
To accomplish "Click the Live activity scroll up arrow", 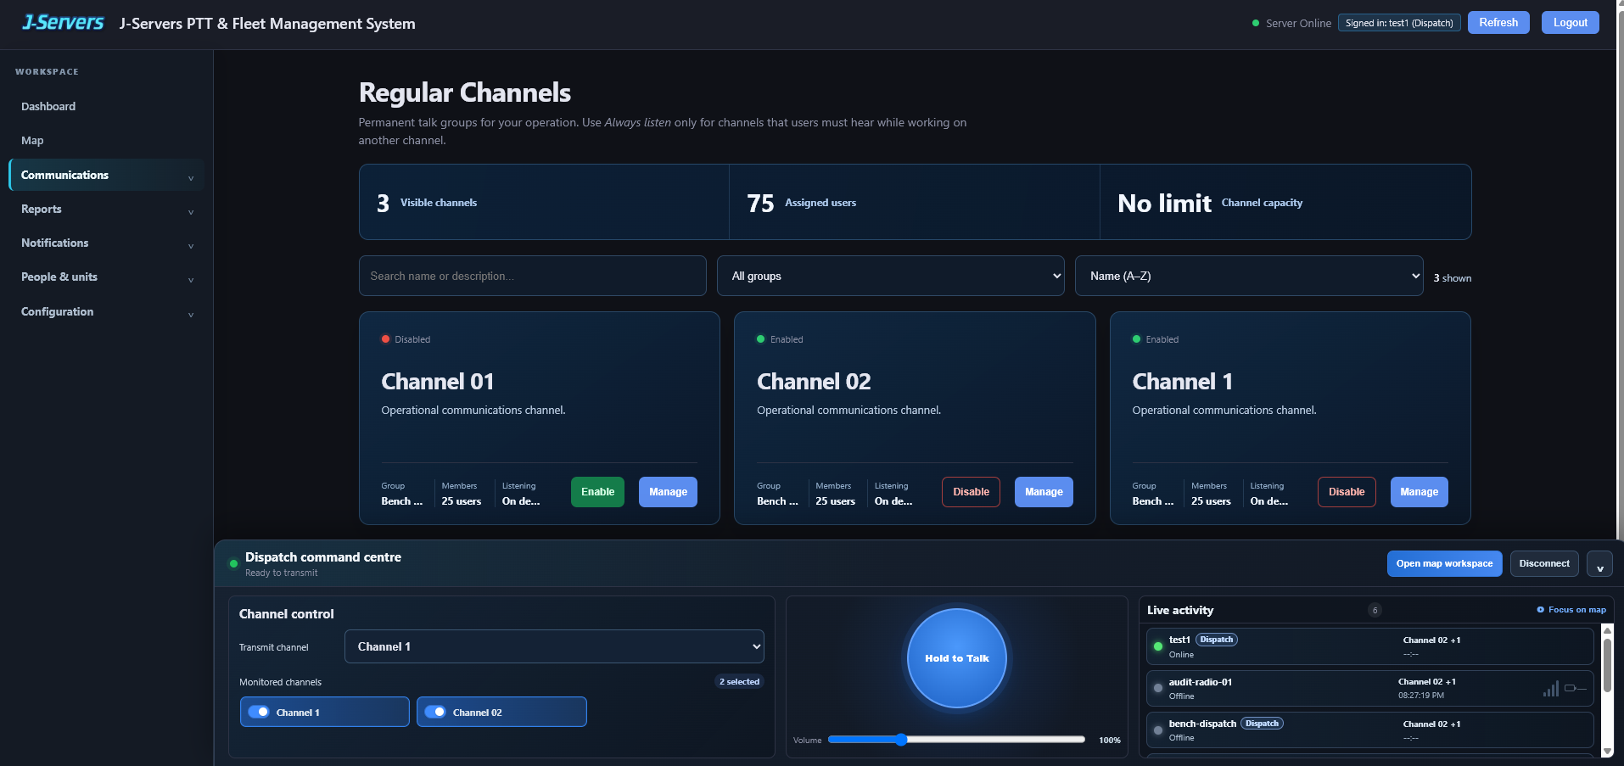I will click(x=1606, y=630).
